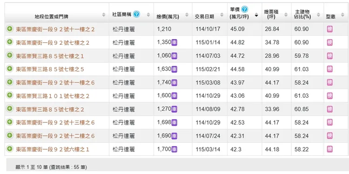Click 車 parking badge beside 1,700
This screenshot has width=349, height=174.
click(x=174, y=149)
